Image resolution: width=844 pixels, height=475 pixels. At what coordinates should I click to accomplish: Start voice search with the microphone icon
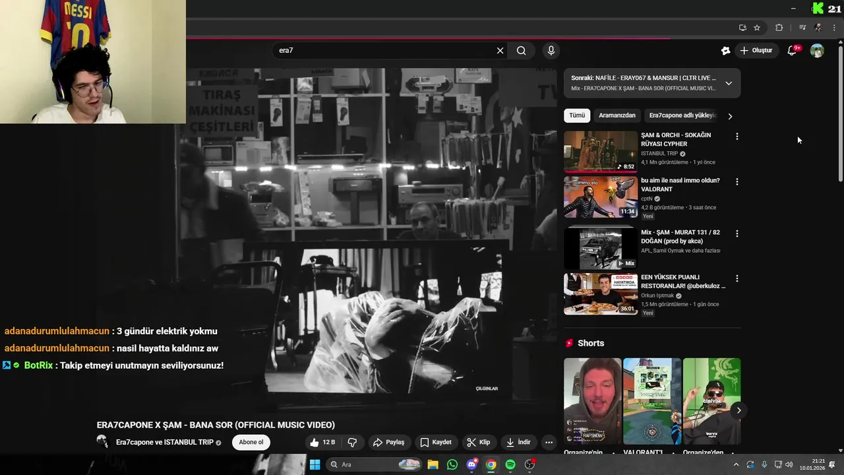tap(551, 51)
